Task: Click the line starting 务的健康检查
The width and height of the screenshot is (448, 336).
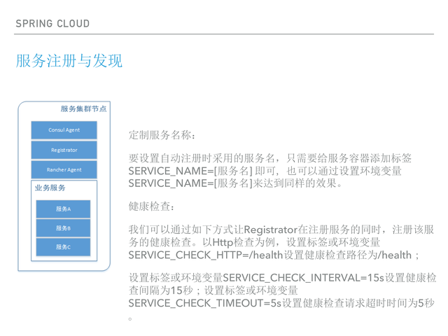Action: click(254, 242)
